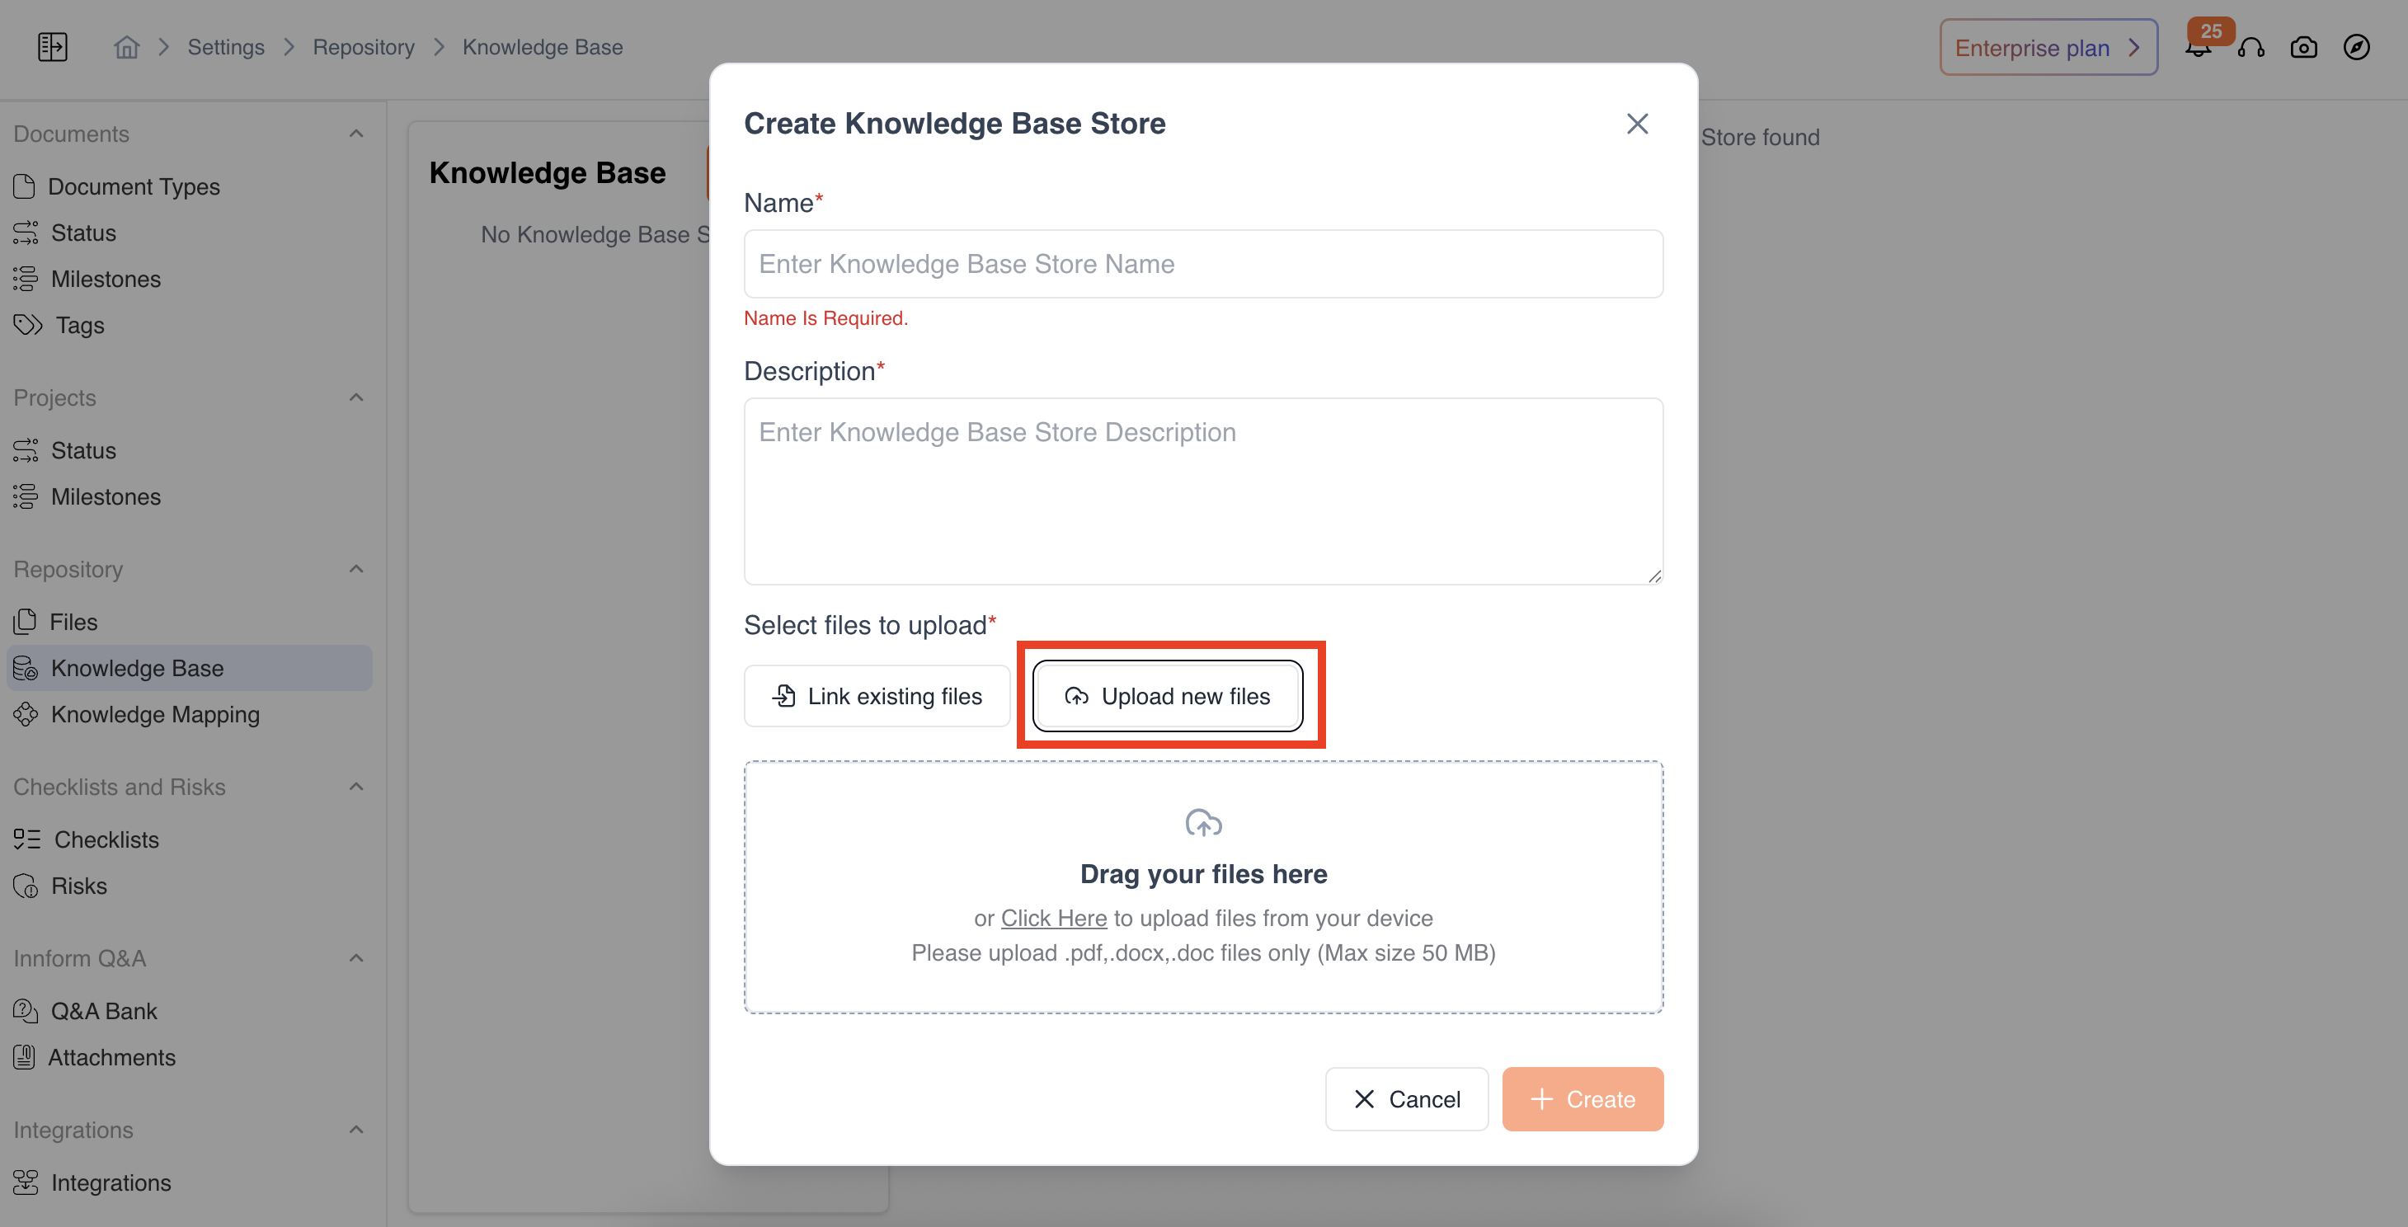This screenshot has height=1227, width=2408.
Task: Open the compass explore icon
Action: click(x=2356, y=48)
